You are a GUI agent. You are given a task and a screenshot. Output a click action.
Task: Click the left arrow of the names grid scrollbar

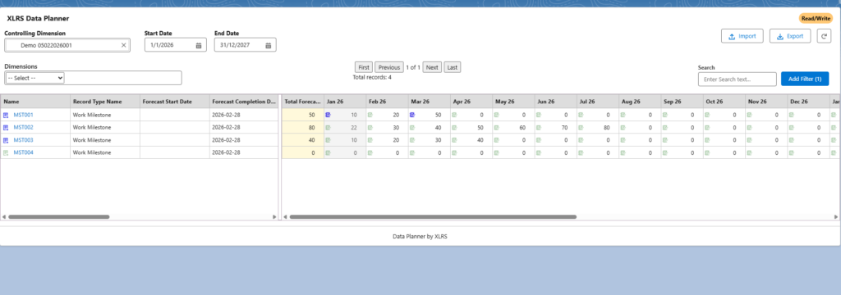[4, 217]
